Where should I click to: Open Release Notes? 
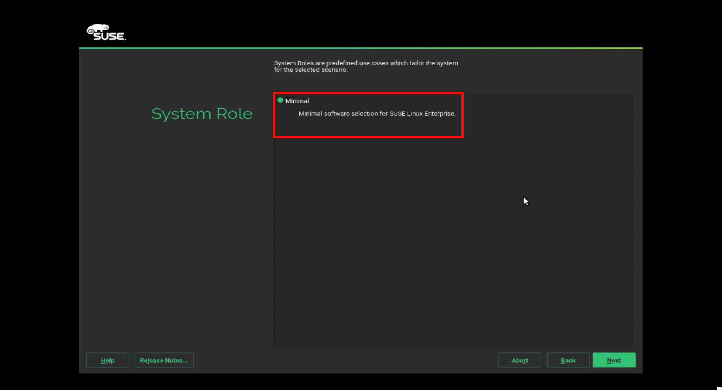coord(164,360)
